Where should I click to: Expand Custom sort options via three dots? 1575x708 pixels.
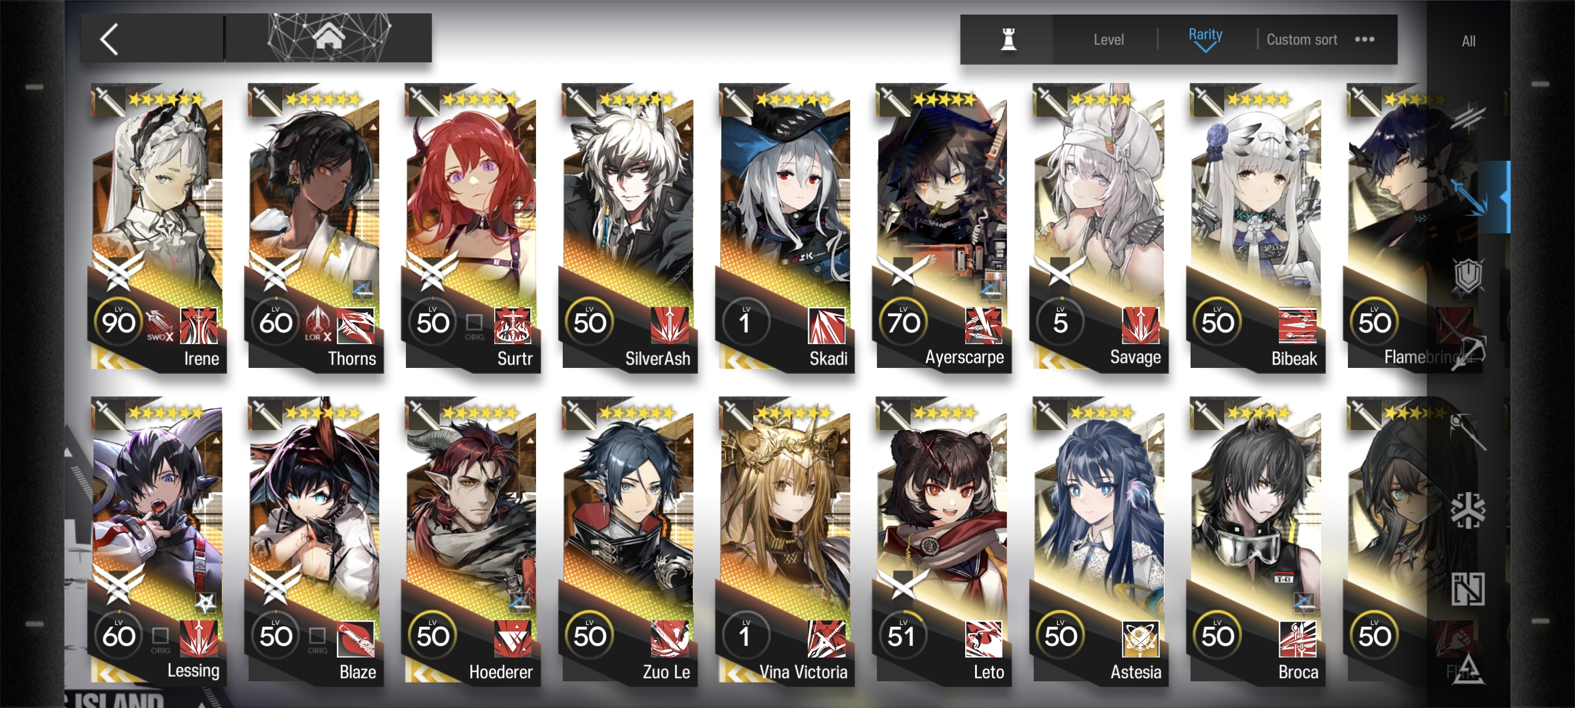pyautogui.click(x=1365, y=39)
